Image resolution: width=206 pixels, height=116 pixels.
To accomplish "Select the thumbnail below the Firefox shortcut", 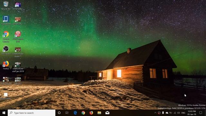I will tap(6, 81).
